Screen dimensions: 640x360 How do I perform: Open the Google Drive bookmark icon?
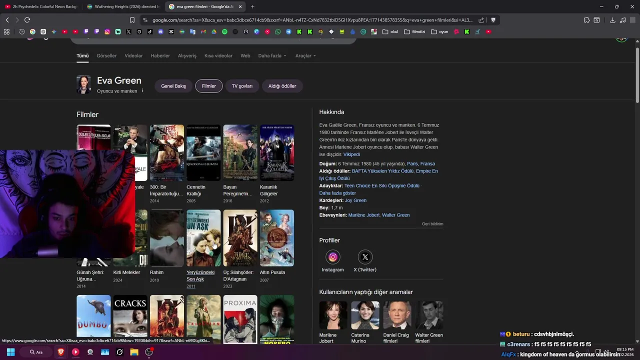pyautogui.click(x=214, y=31)
